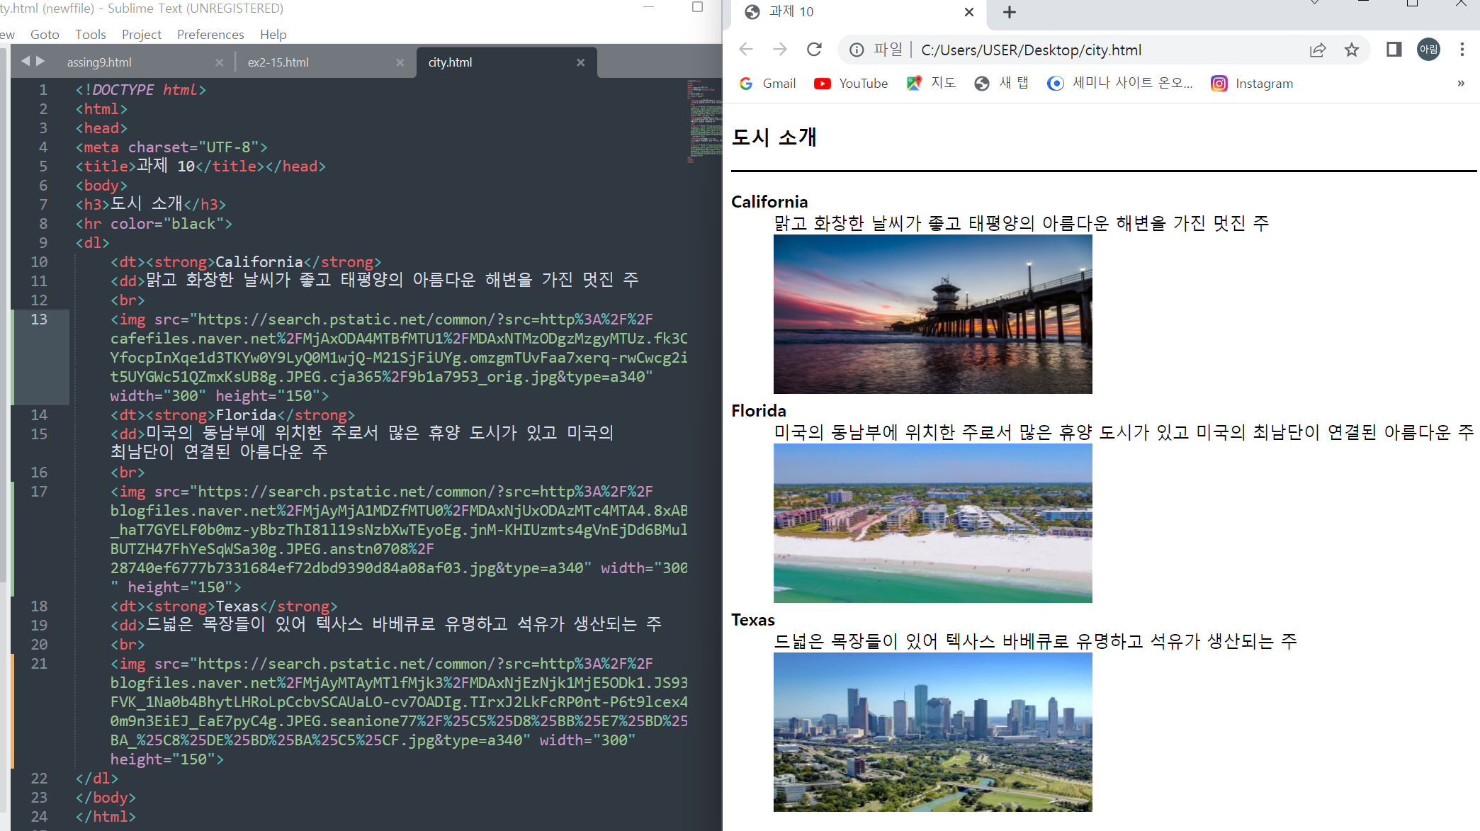Open a new browser tab
The height and width of the screenshot is (831, 1480).
[x=1010, y=12]
